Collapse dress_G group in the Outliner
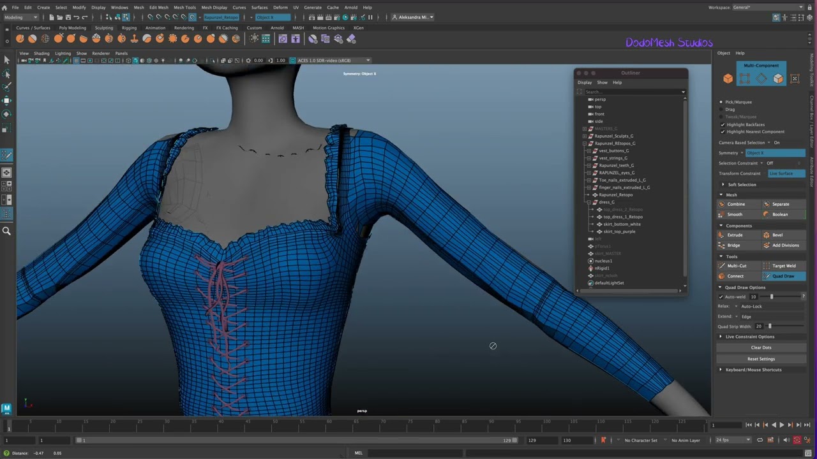 (x=588, y=202)
